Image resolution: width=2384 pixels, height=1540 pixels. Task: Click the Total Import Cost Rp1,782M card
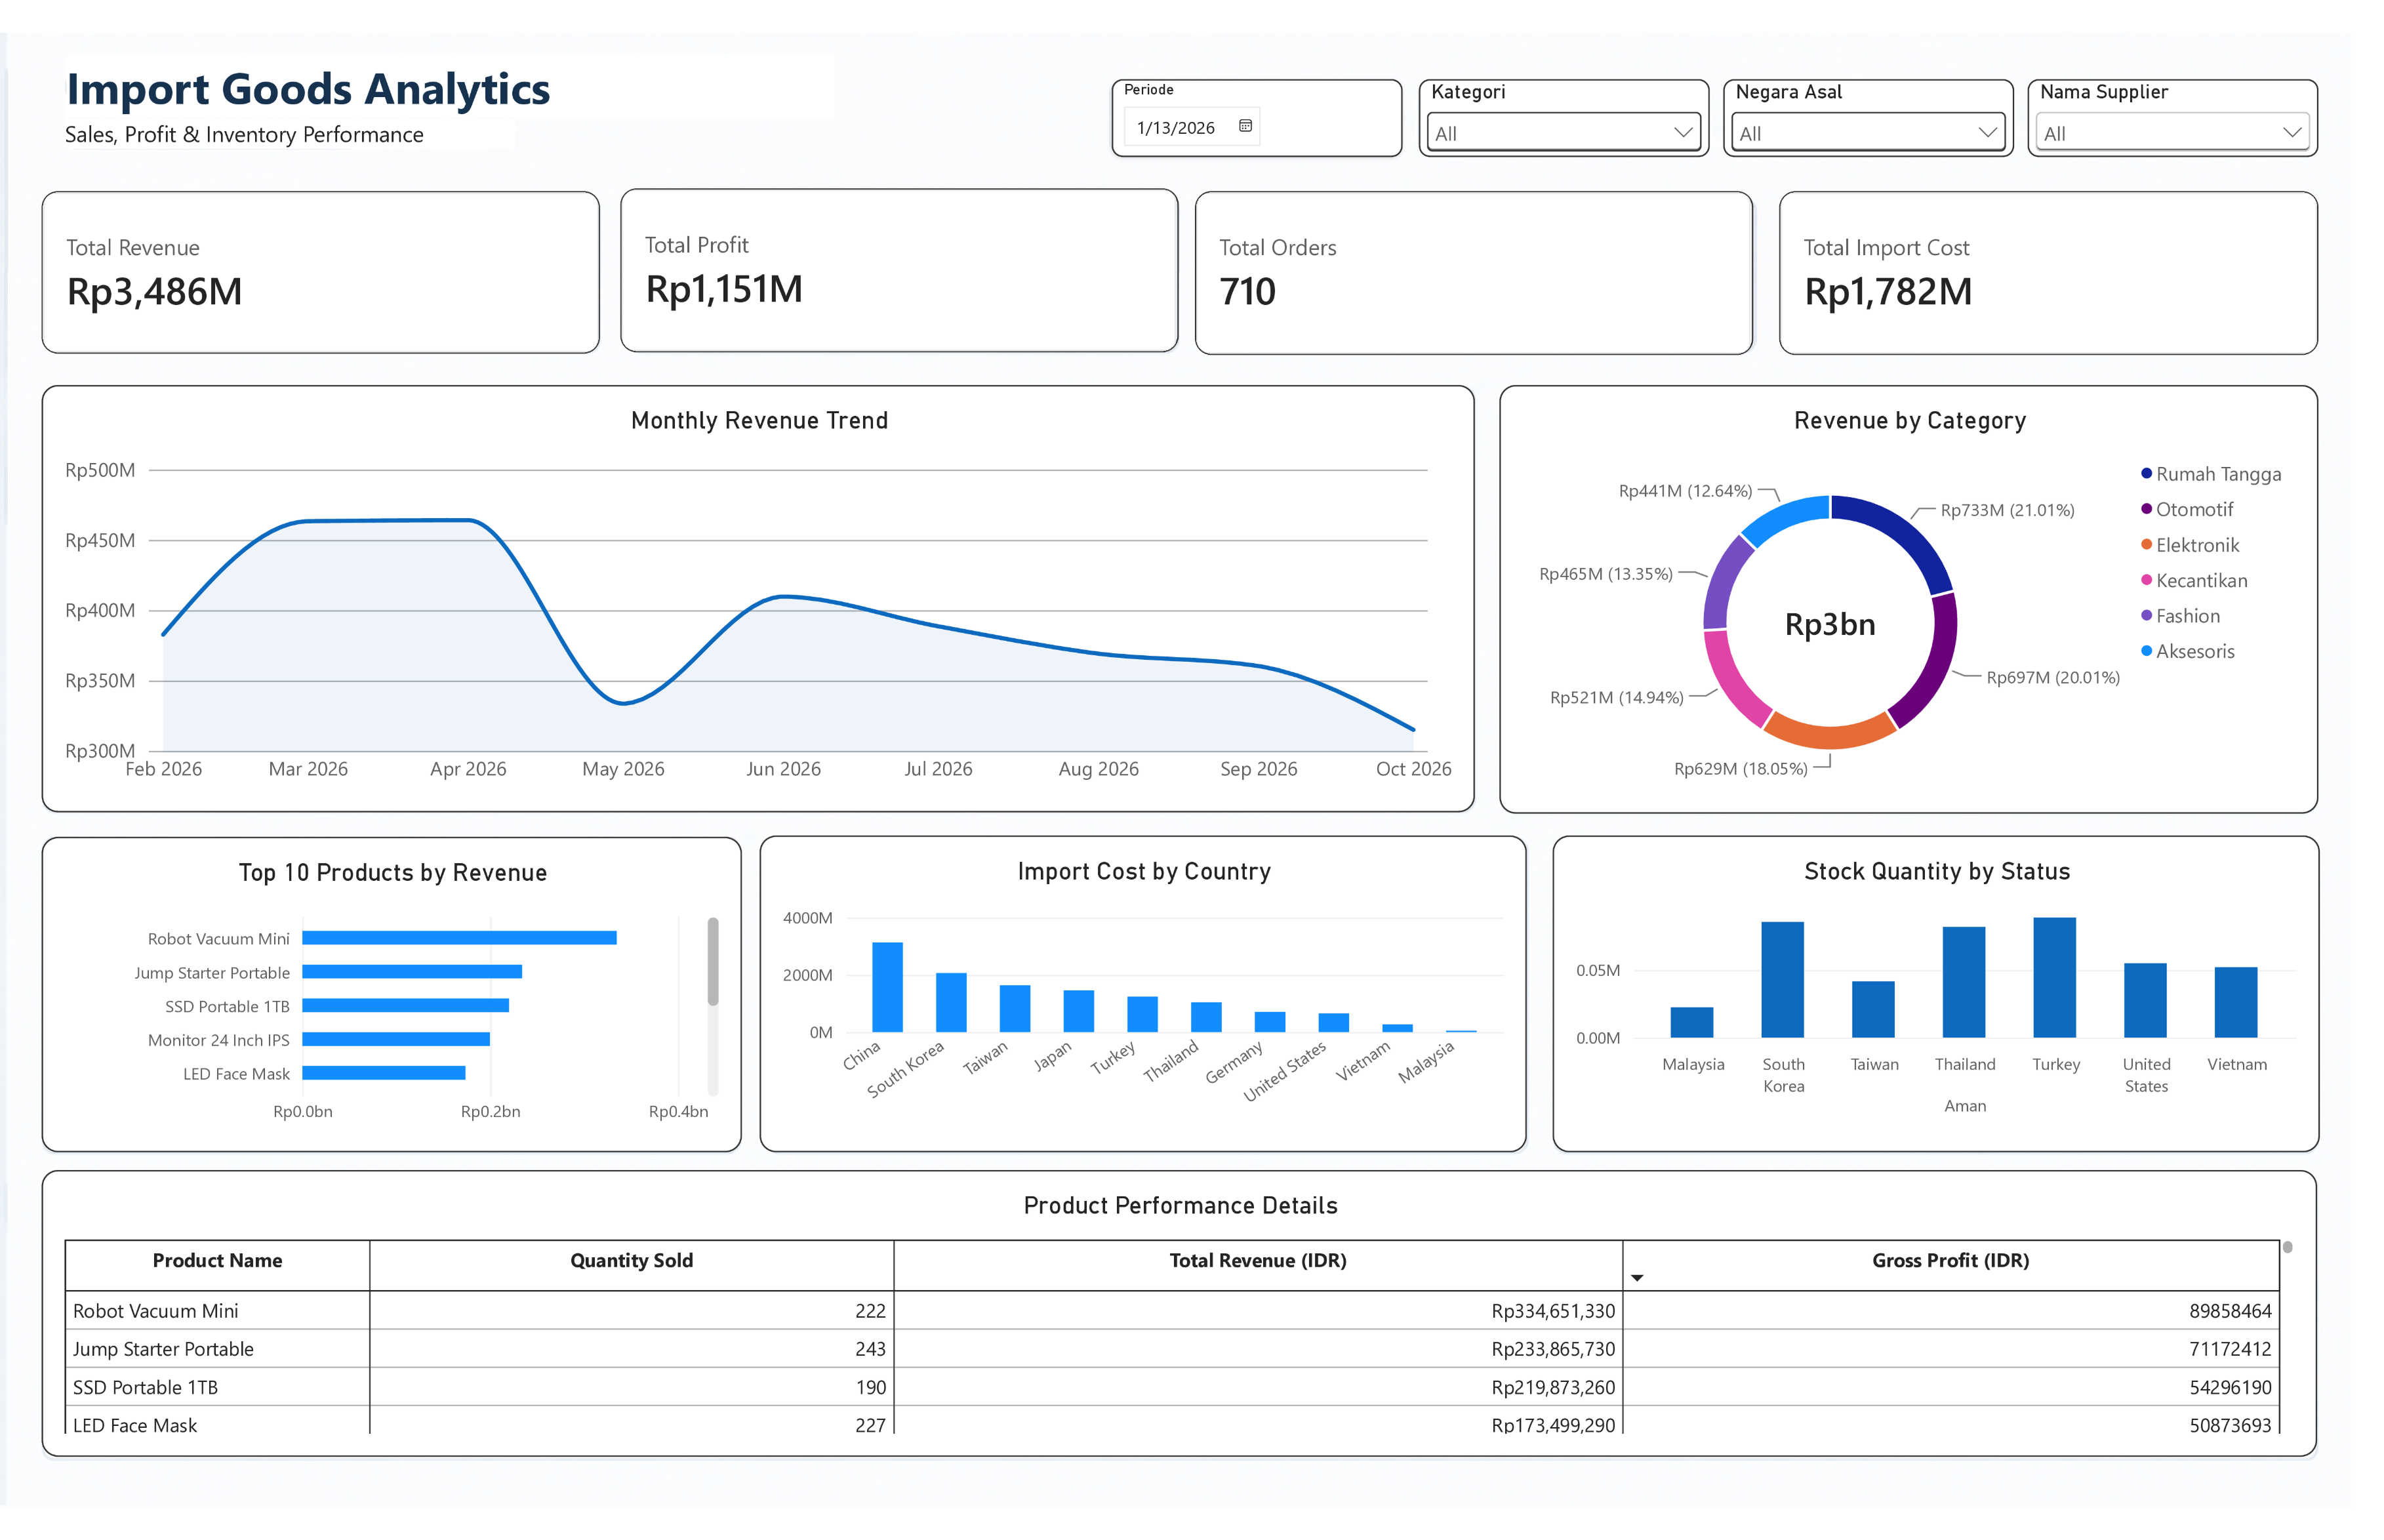(x=2048, y=273)
